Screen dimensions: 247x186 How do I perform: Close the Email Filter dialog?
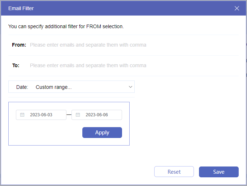tap(237, 8)
